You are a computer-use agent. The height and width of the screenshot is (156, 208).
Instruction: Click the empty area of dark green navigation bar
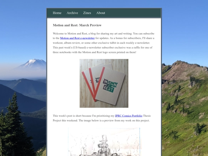tap(133, 13)
